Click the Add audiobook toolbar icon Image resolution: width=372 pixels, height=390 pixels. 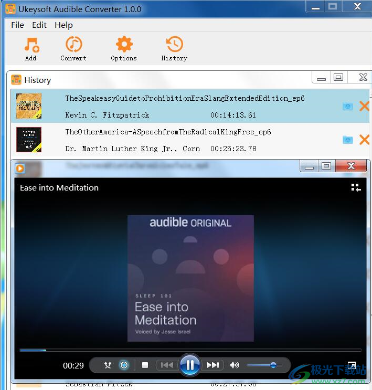(31, 45)
